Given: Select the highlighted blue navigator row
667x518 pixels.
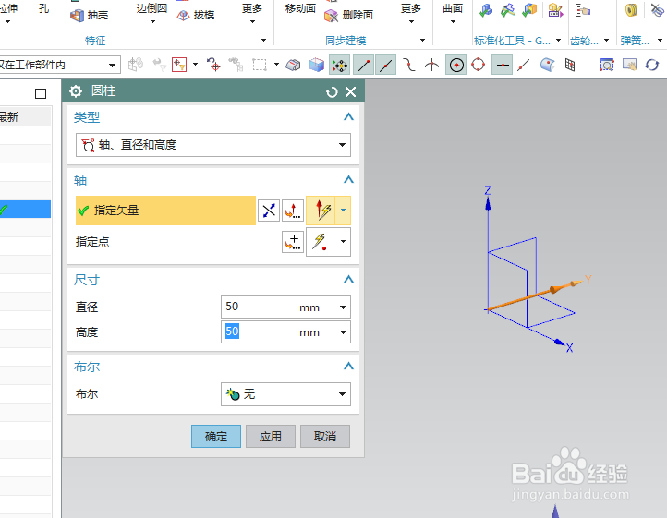Looking at the screenshot, I should (26, 210).
